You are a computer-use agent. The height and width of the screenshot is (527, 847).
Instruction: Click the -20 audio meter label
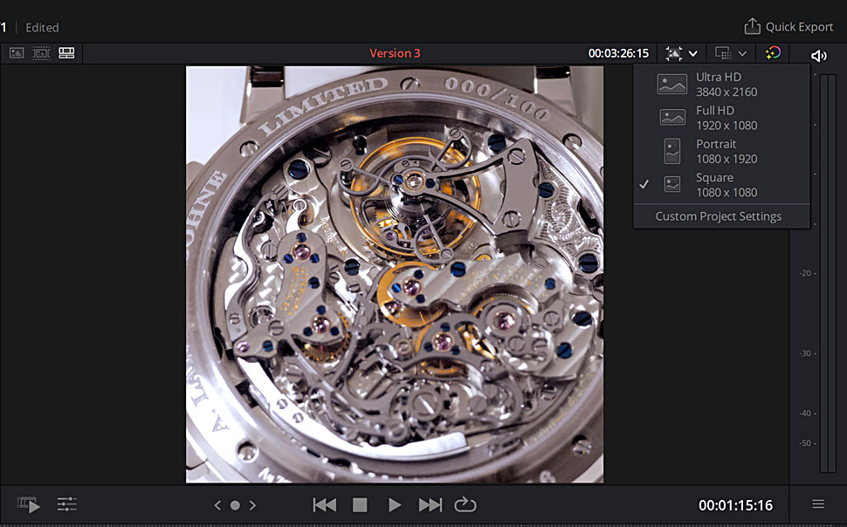[807, 273]
